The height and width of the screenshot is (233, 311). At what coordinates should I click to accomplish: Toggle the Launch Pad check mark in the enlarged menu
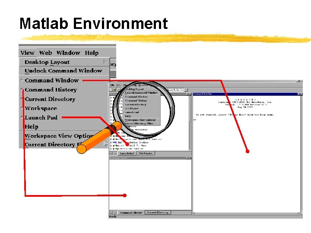[x=22, y=117]
